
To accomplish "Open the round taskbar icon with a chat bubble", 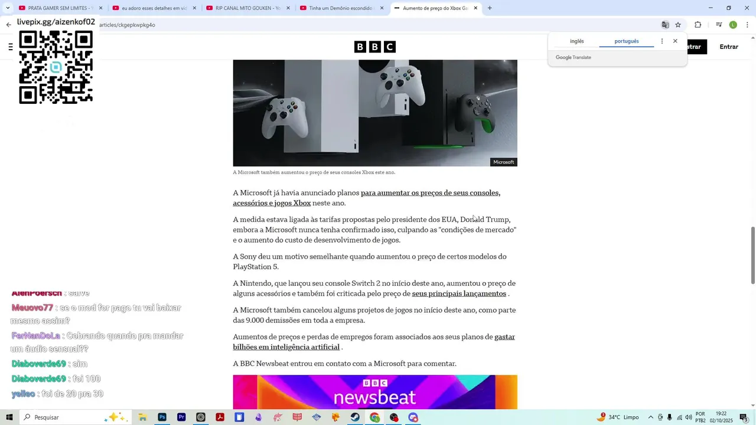I will [413, 417].
